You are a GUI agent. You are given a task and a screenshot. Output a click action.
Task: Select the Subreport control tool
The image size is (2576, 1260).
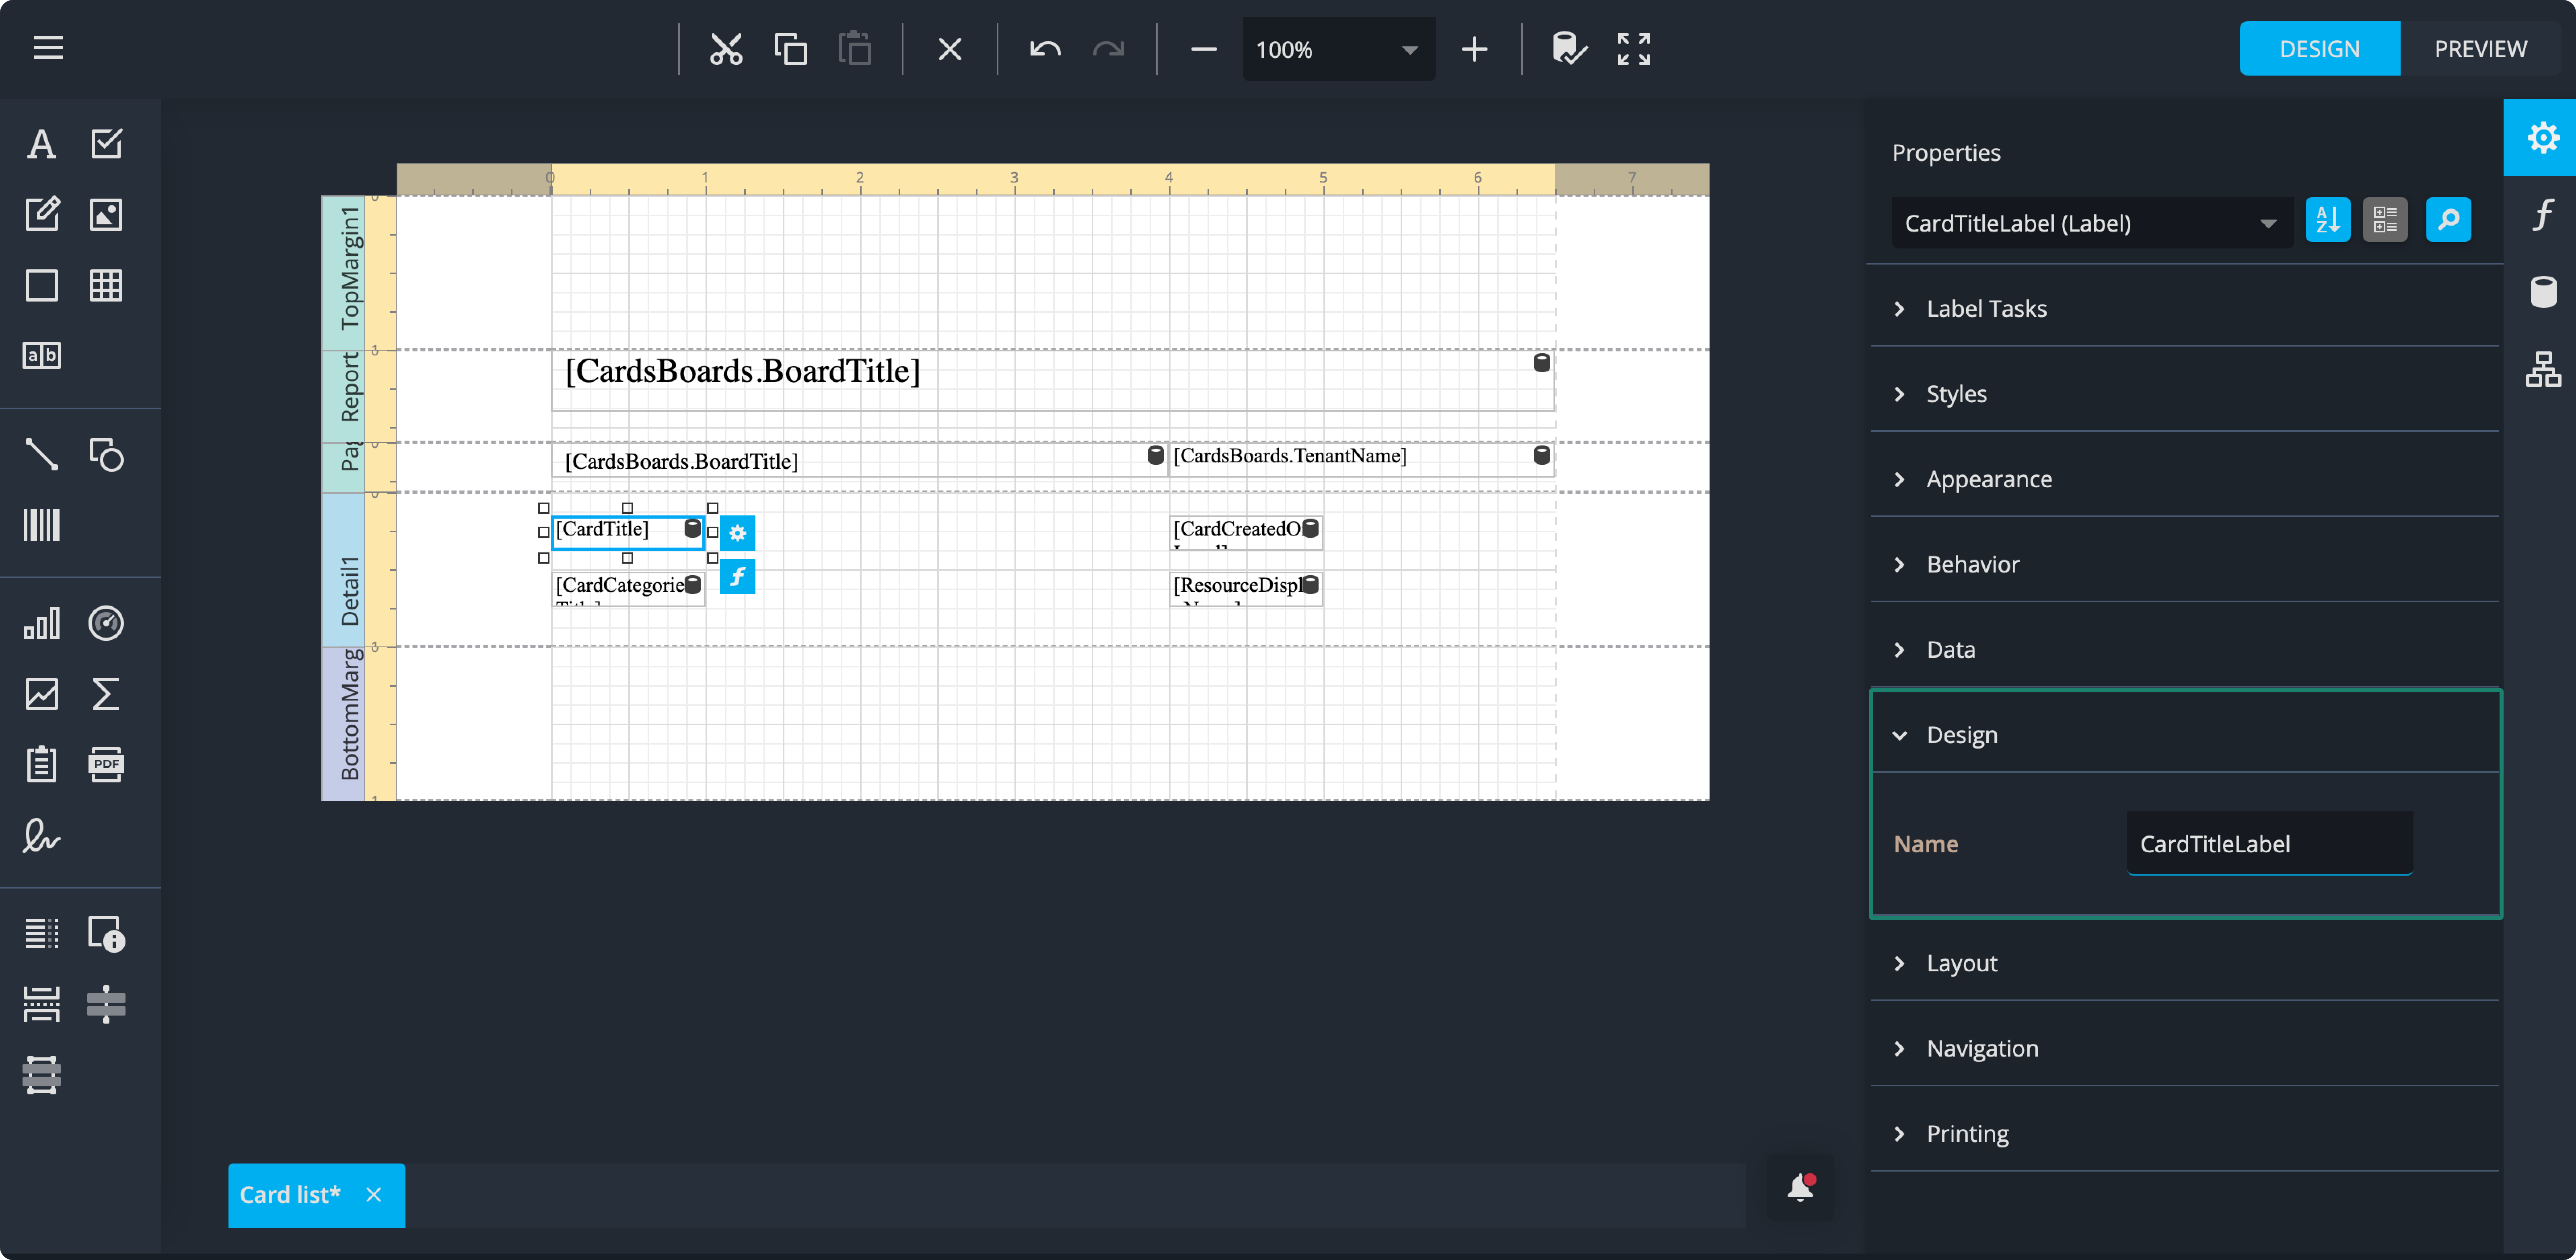click(42, 764)
